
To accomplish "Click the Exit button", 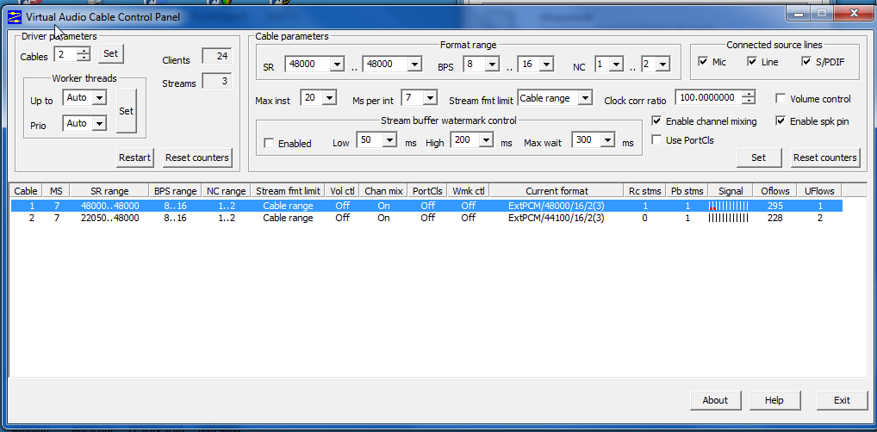I will 842,400.
